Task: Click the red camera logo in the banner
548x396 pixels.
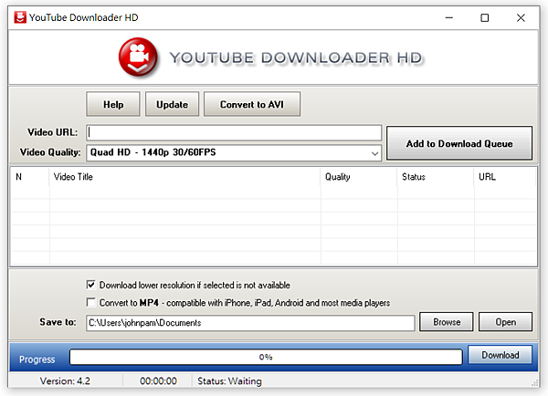Action: [138, 57]
